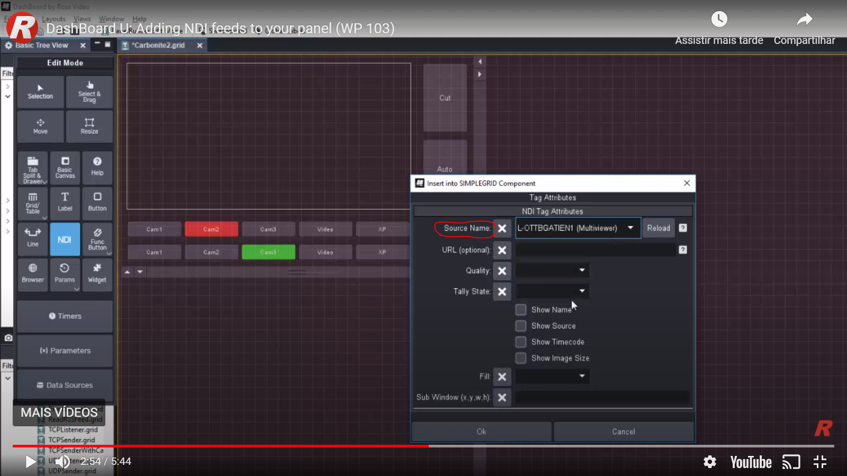Activate the Move tool
This screenshot has width=847, height=476.
pyautogui.click(x=40, y=126)
